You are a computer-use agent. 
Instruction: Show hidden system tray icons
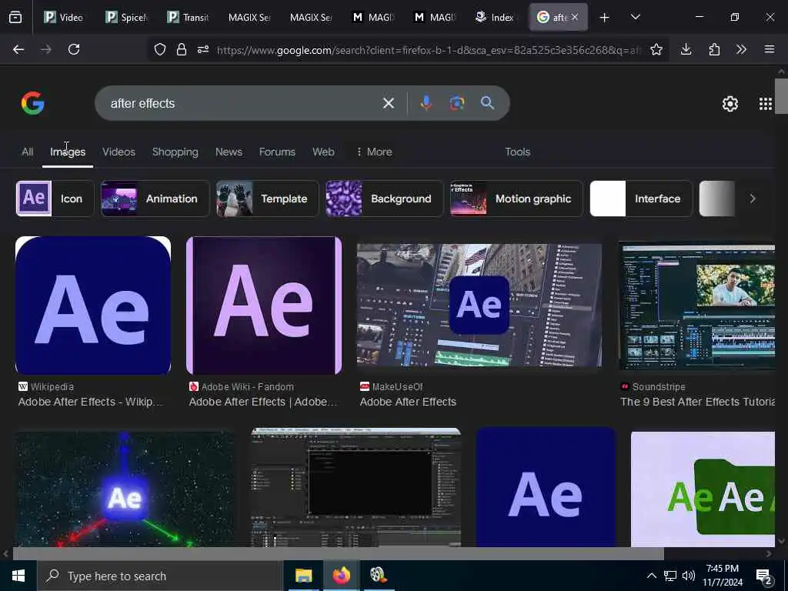(651, 576)
